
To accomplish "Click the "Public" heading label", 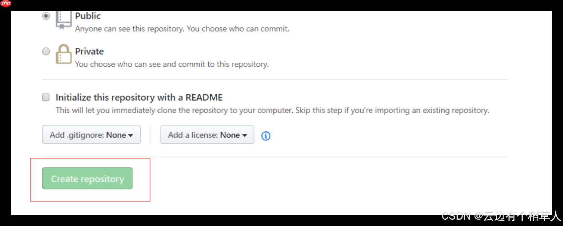I will point(88,16).
